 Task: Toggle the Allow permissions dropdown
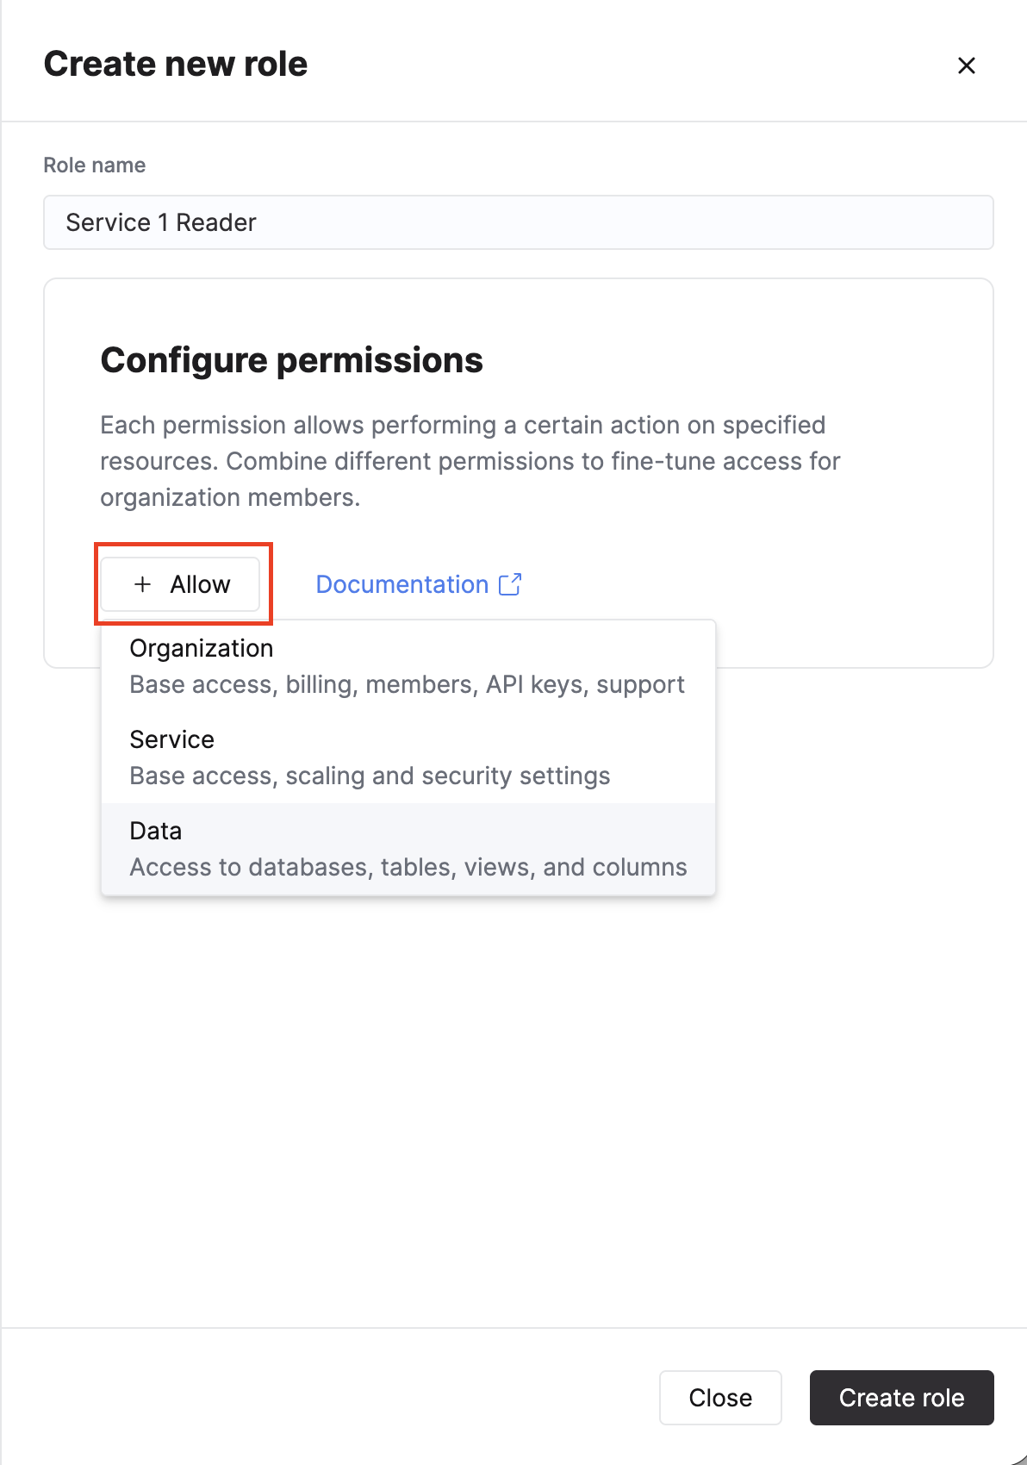(180, 584)
